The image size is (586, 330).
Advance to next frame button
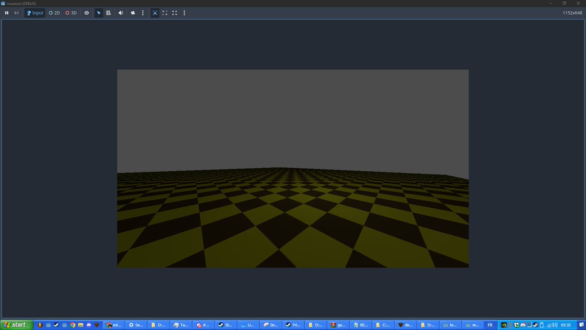coord(17,13)
